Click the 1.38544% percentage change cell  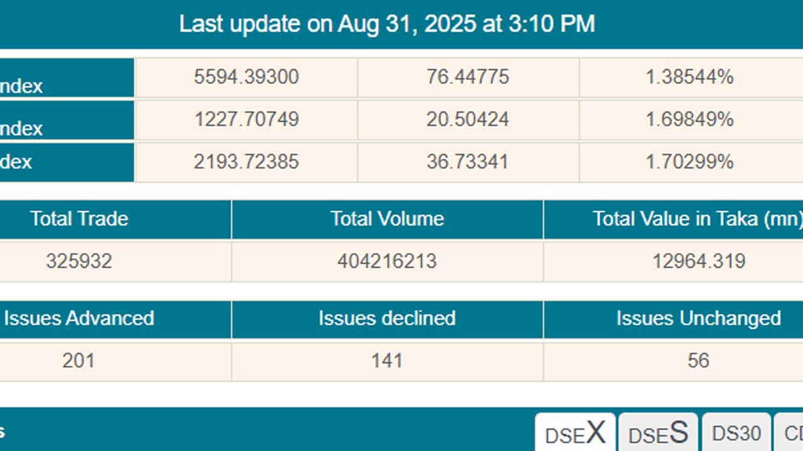[689, 77]
